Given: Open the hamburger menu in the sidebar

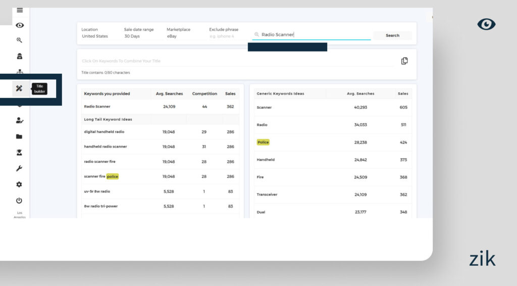Looking at the screenshot, I should (x=20, y=10).
